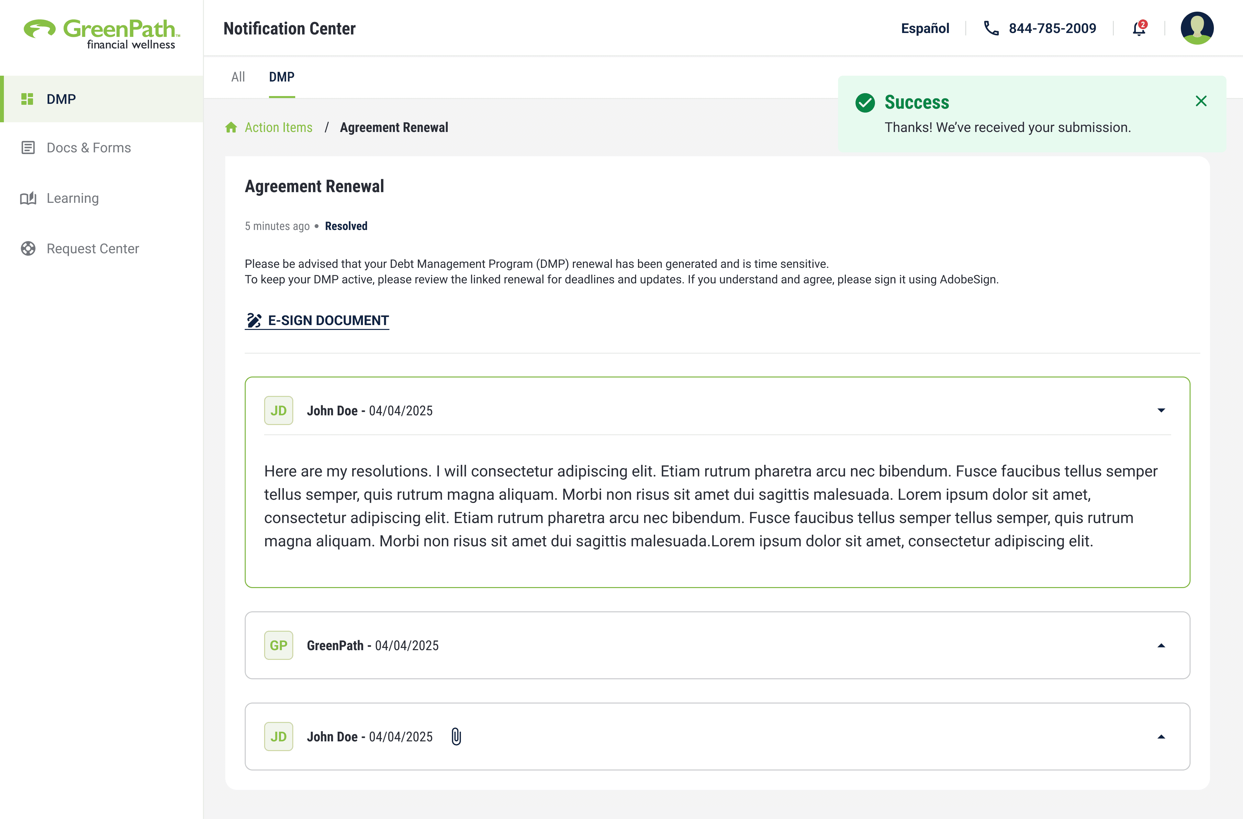The height and width of the screenshot is (819, 1243).
Task: Click the Docs & Forms sidebar icon
Action: (28, 148)
